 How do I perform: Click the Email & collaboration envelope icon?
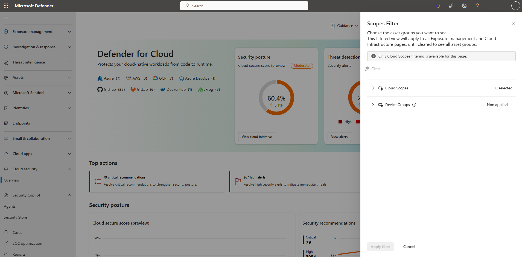6,138
